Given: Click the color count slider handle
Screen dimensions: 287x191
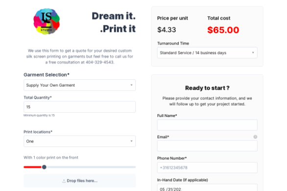Looking at the screenshot, I should click(44, 167).
